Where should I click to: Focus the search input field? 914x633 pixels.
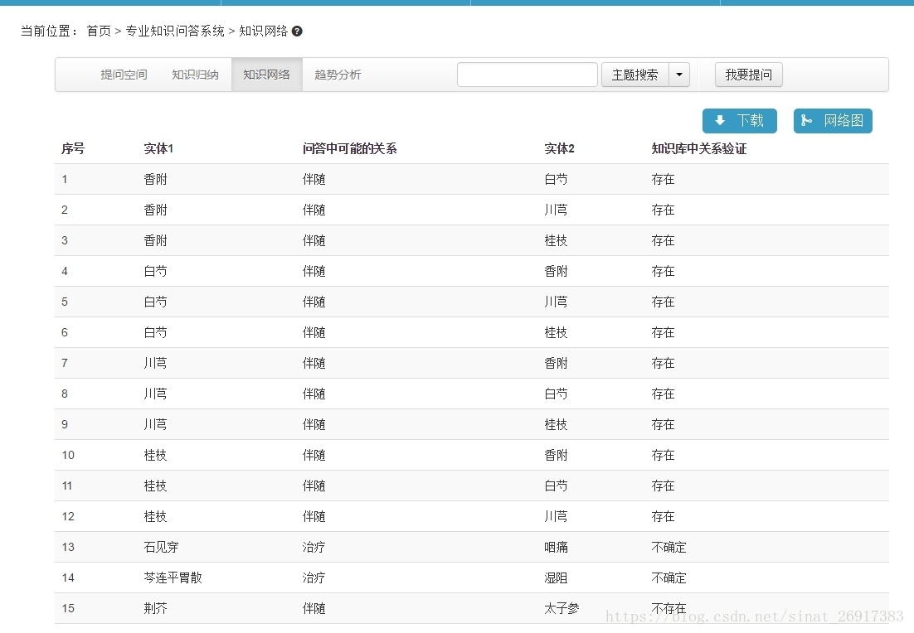click(527, 75)
